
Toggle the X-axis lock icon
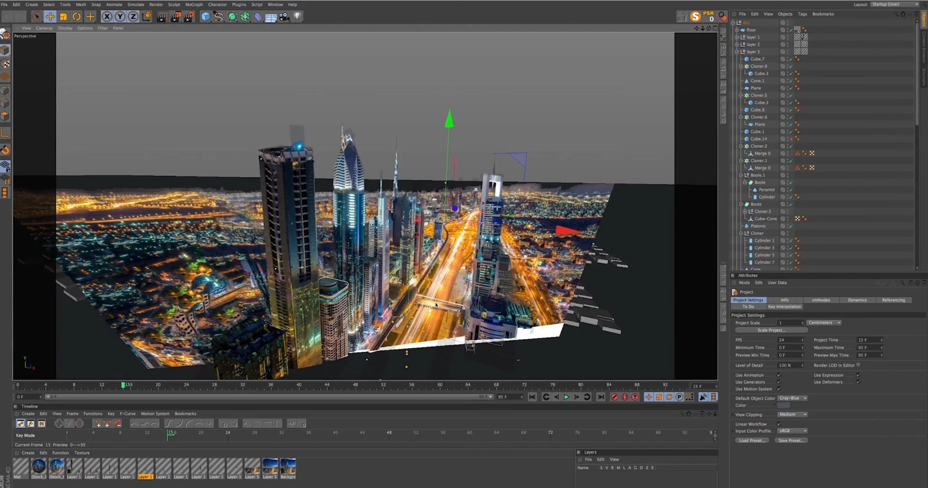(x=107, y=17)
